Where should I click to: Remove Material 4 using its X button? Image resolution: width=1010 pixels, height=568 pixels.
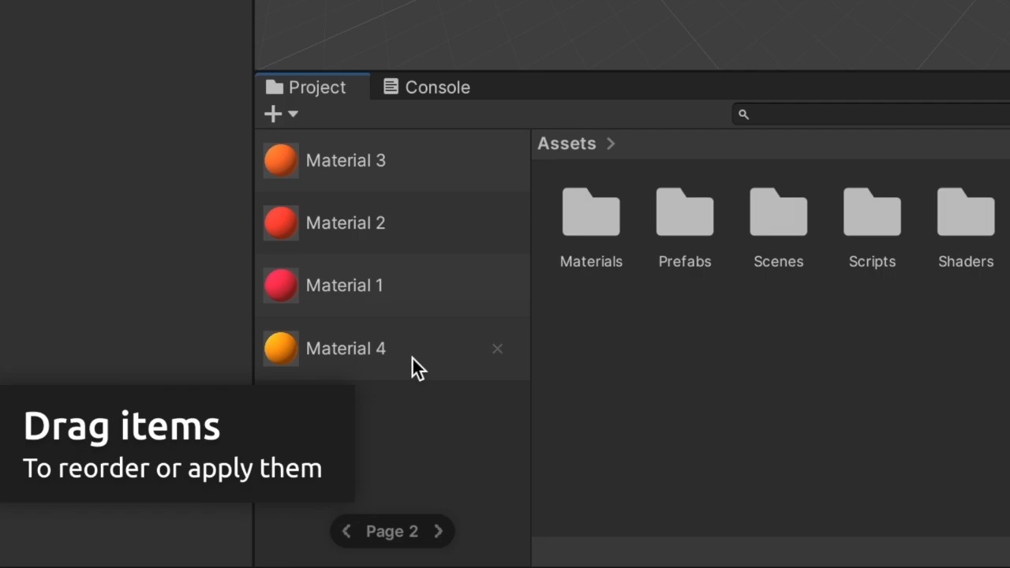pyautogui.click(x=497, y=348)
